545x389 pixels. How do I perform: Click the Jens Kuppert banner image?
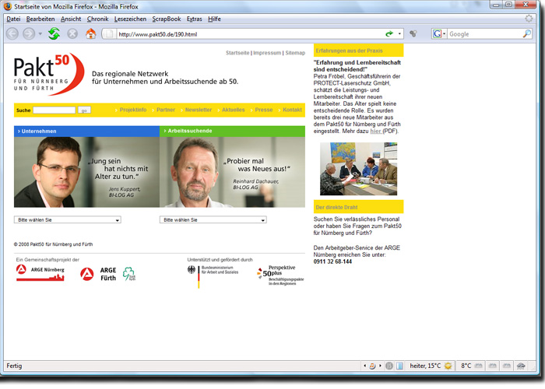coord(86,172)
